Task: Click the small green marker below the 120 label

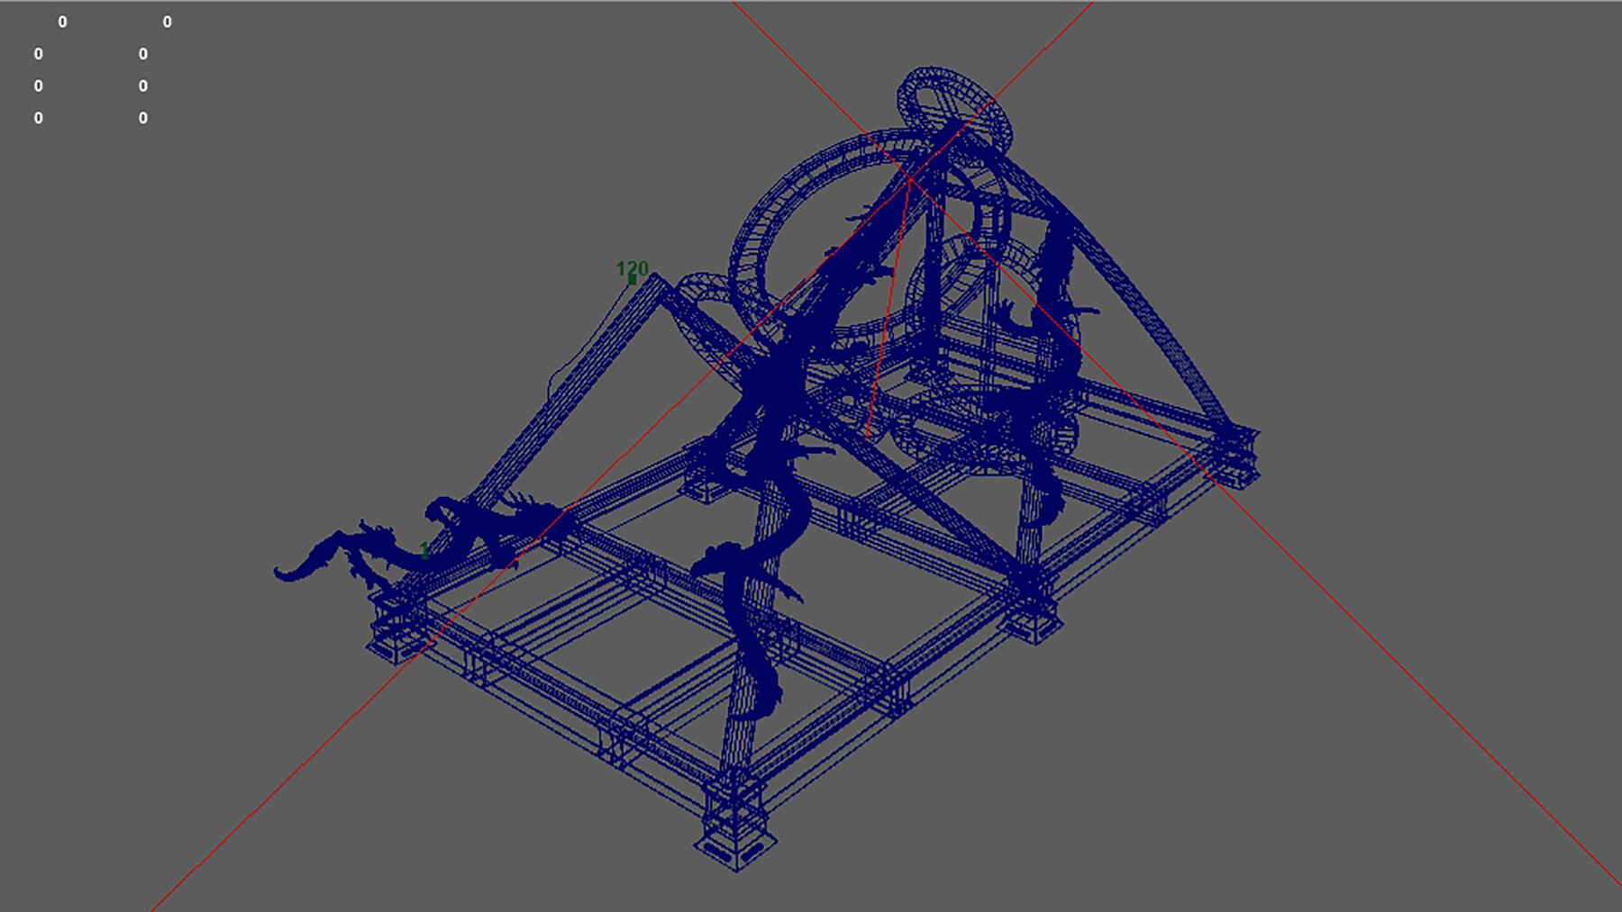Action: [631, 279]
